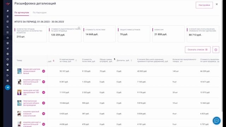Click the Товар column header
Viewport: 226px width, 127px height.
(x=19, y=60)
